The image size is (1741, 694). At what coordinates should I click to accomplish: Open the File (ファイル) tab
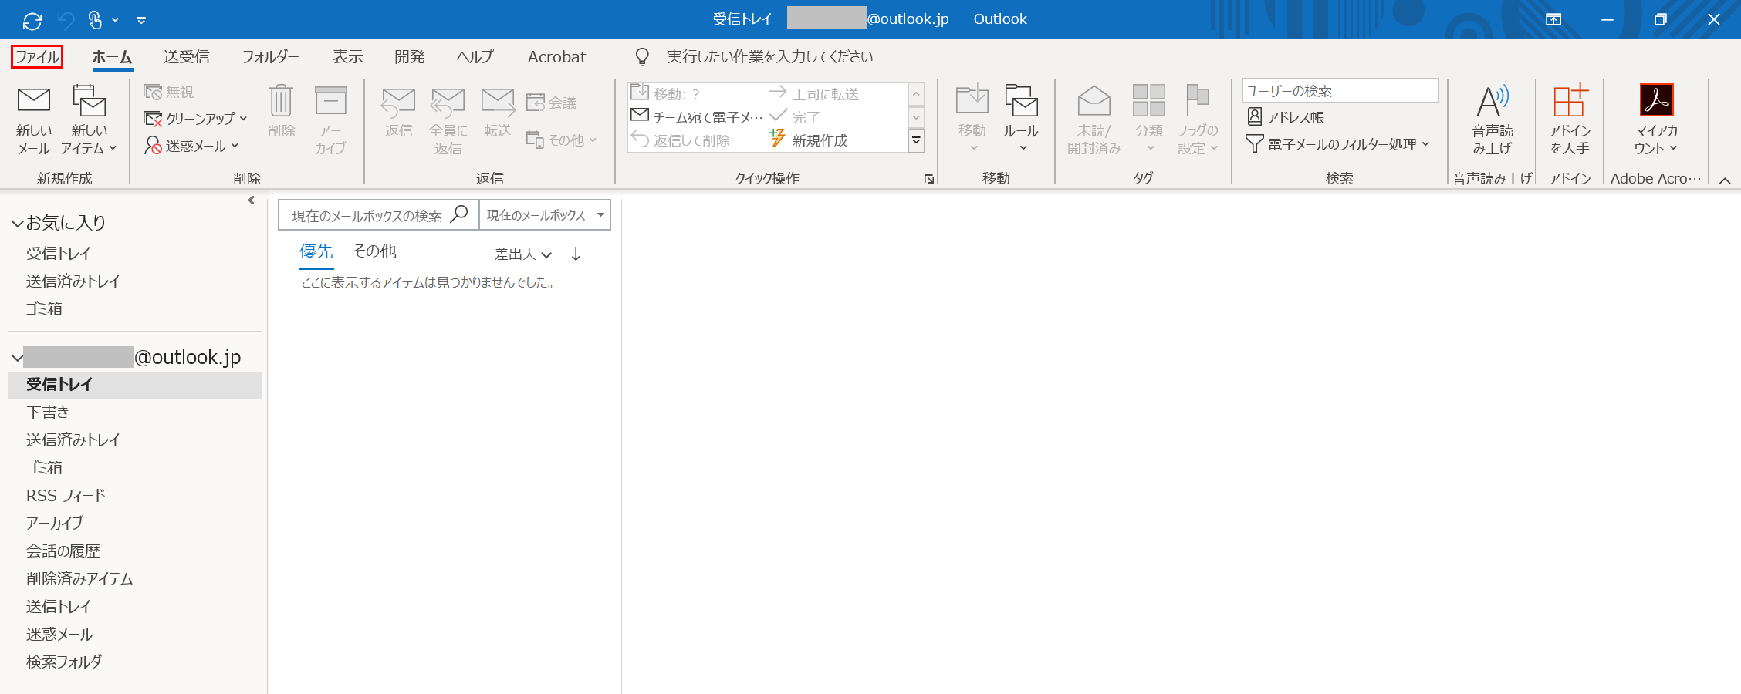pyautogui.click(x=37, y=57)
